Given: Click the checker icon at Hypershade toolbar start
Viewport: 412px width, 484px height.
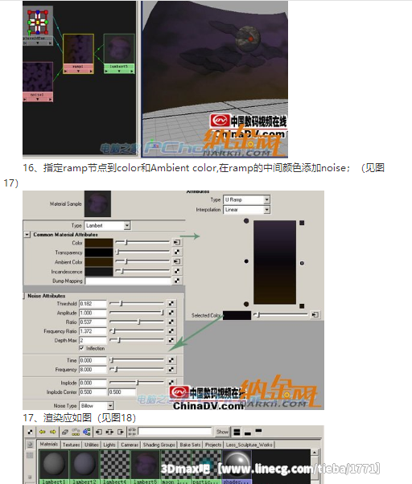Looking at the screenshot, I should pyautogui.click(x=31, y=432).
